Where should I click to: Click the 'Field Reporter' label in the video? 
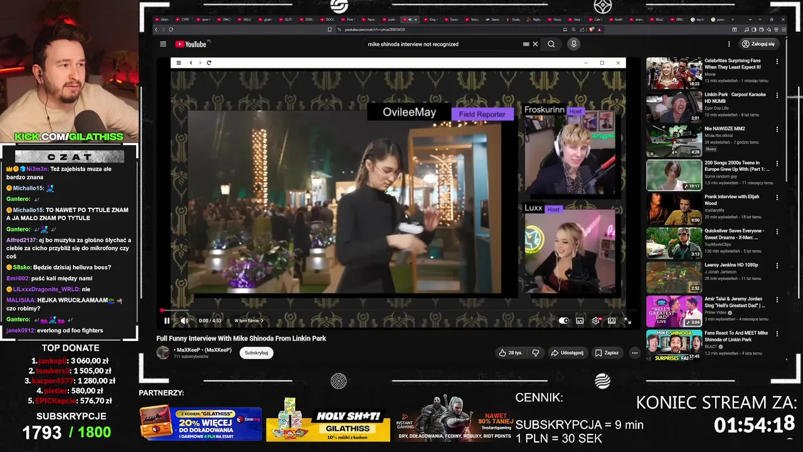(x=482, y=114)
